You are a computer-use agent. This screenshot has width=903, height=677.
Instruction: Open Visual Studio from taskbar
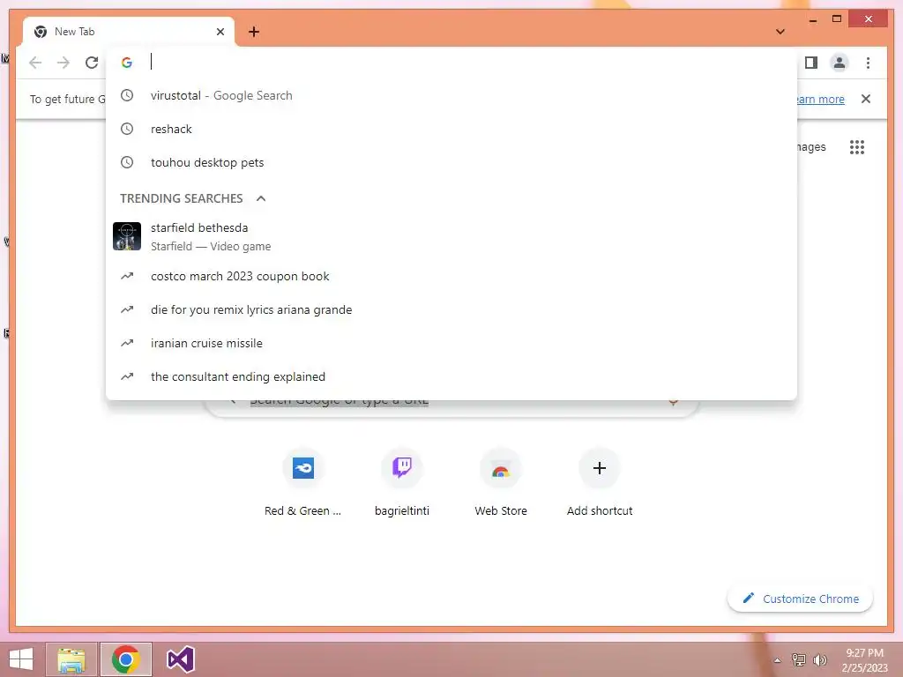[180, 659]
